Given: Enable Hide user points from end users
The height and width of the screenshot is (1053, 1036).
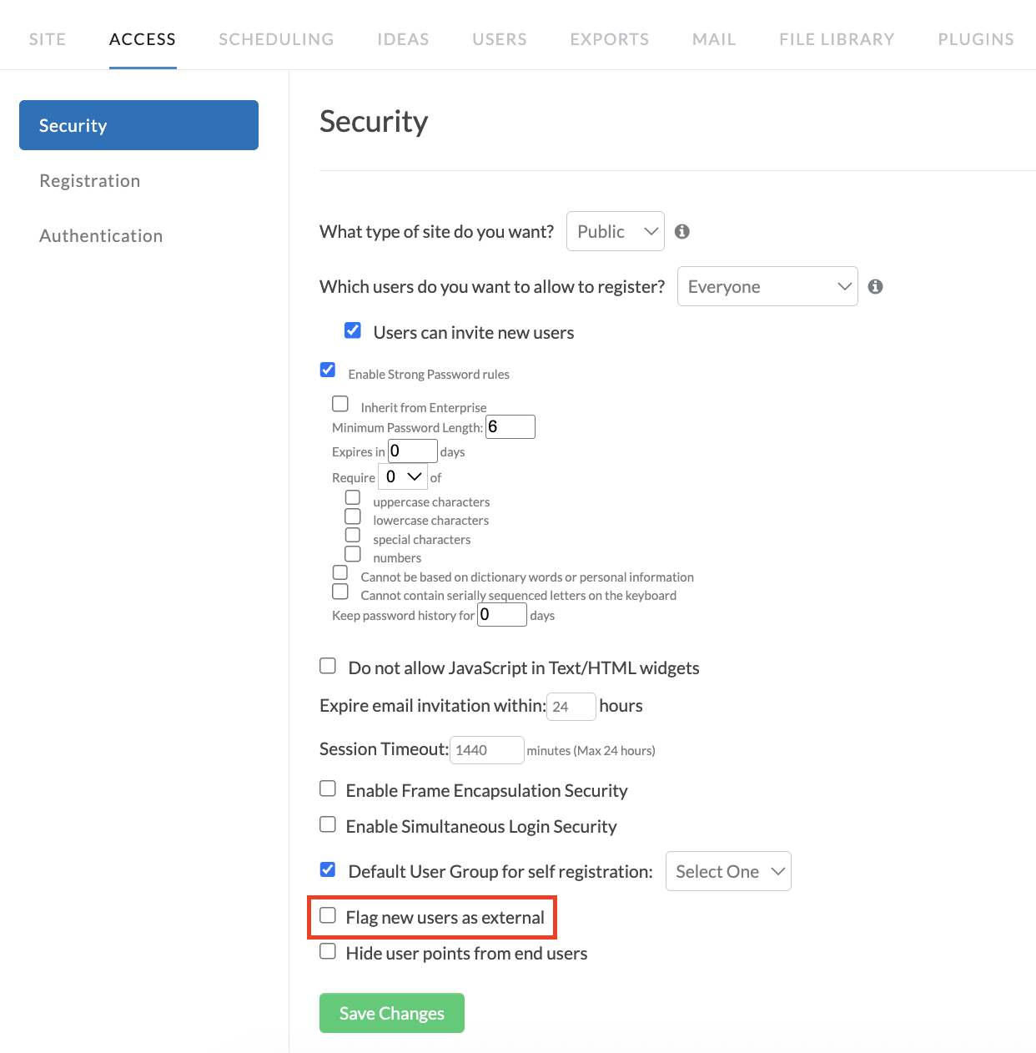Looking at the screenshot, I should tap(328, 951).
